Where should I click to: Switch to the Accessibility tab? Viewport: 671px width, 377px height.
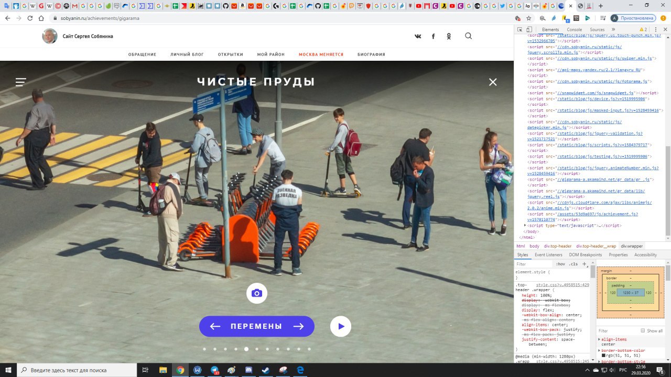coord(645,255)
